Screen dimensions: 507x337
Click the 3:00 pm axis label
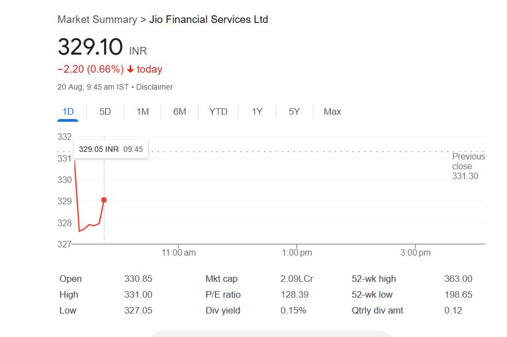pos(415,253)
